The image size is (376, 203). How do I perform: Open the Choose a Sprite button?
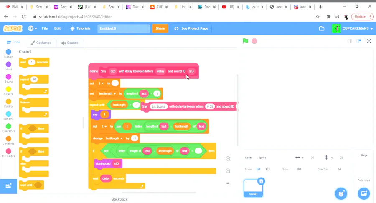click(x=341, y=193)
